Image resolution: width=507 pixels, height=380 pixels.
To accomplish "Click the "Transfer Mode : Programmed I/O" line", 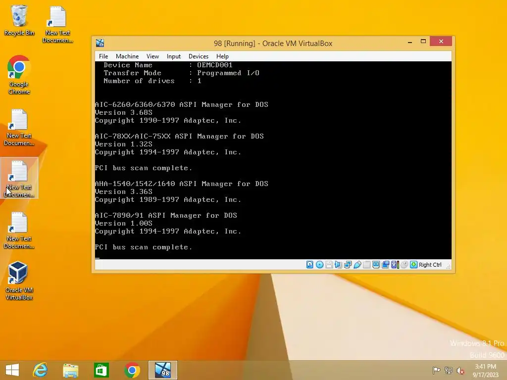I will 181,73.
